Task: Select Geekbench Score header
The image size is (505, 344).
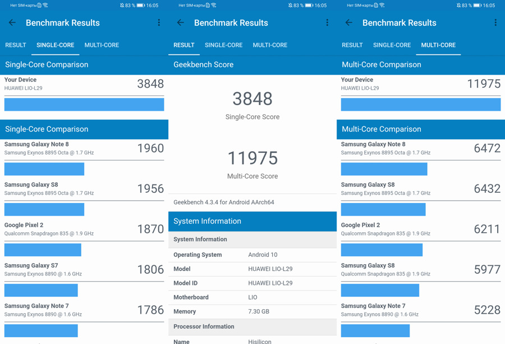Action: [252, 65]
